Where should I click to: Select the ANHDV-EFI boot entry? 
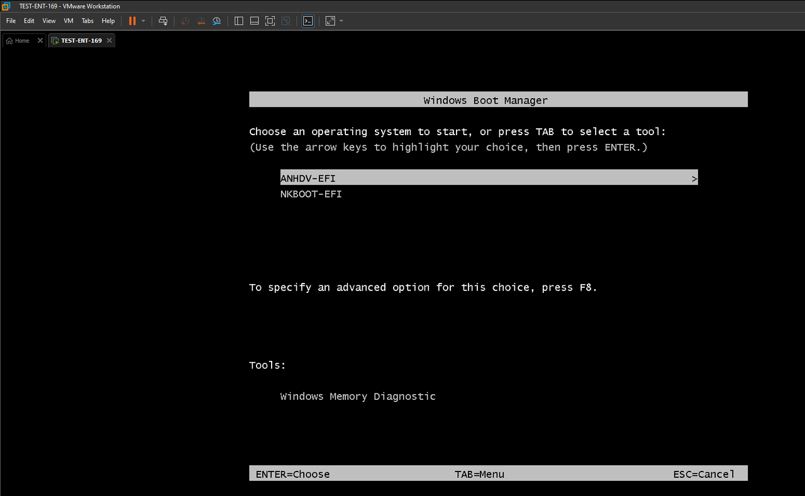point(489,179)
